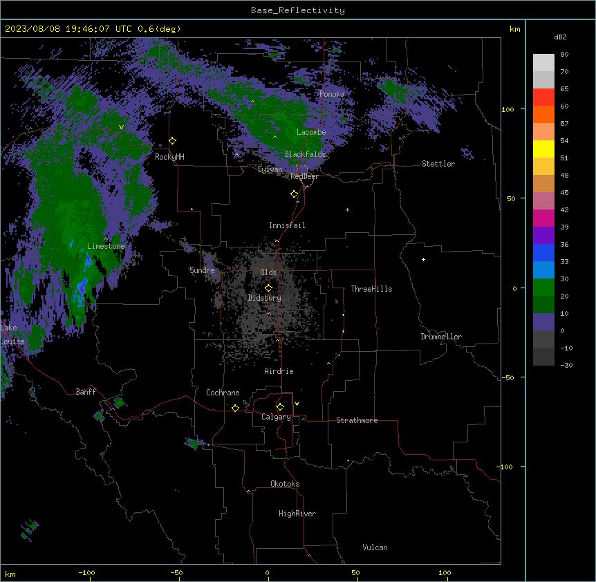
Task: Click the white asterisk marker near Limestone
Action: (x=106, y=239)
